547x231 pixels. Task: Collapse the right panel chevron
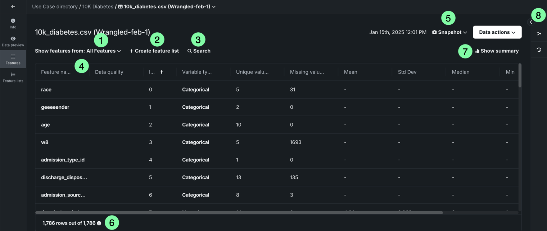point(531,22)
